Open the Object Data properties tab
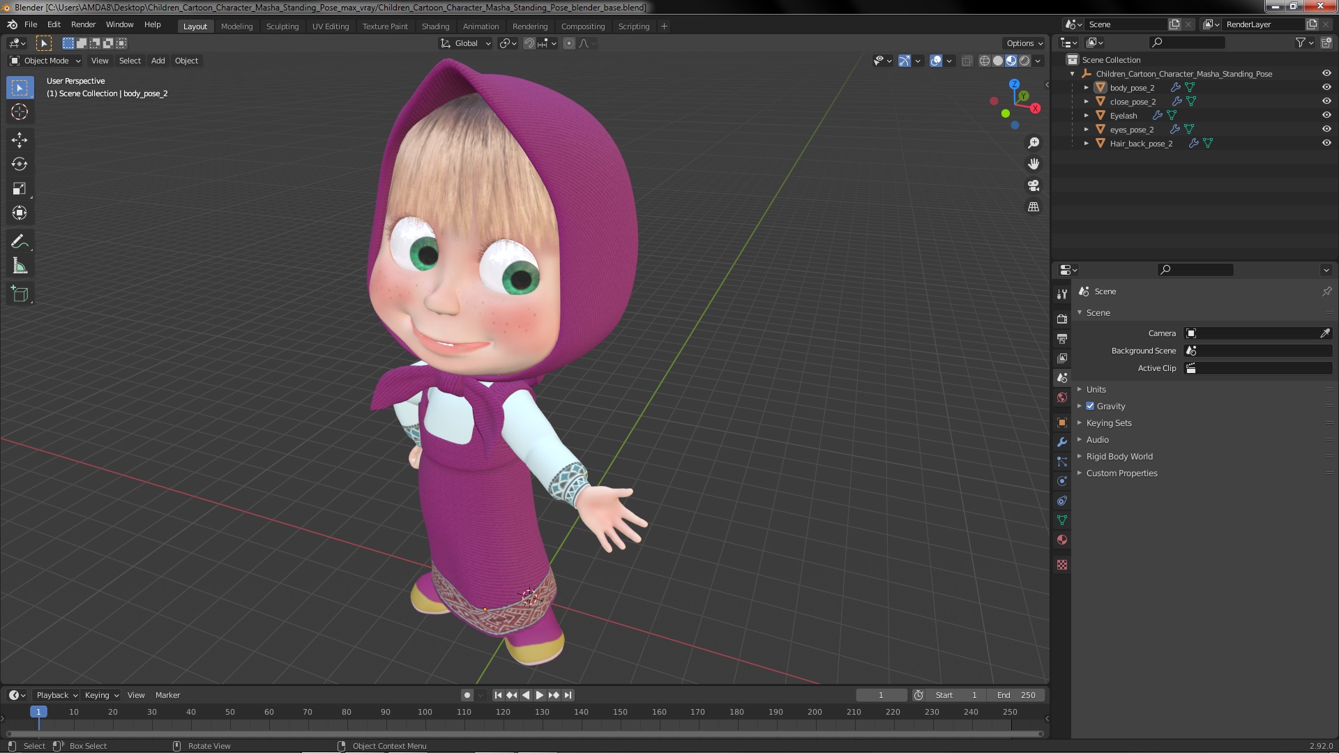Screen dimensions: 1339x753 [1062, 520]
